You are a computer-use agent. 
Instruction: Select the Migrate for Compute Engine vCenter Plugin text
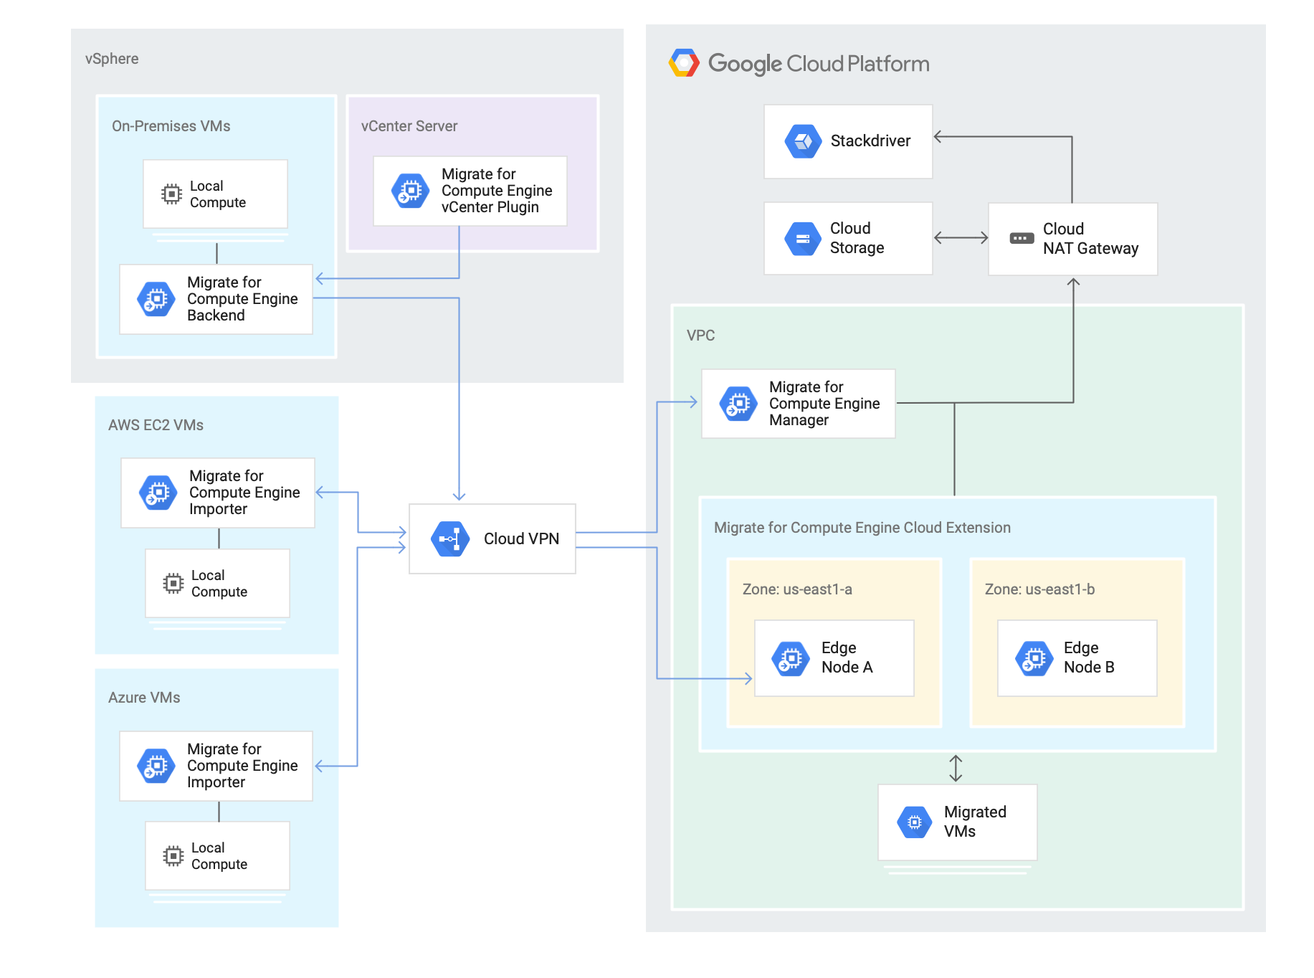(497, 191)
